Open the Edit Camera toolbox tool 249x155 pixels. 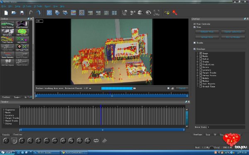7,32
